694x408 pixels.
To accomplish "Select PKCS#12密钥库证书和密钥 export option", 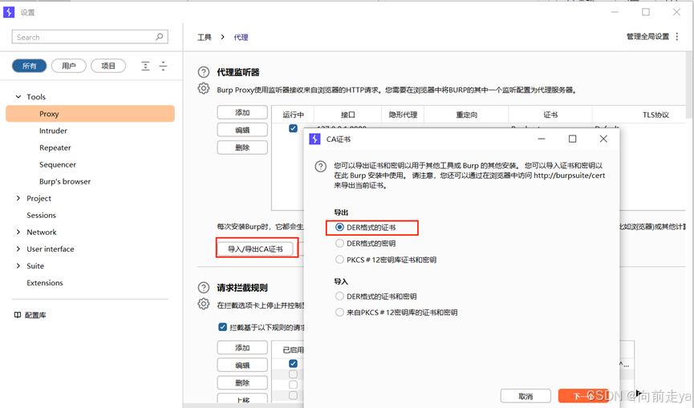I will tap(339, 260).
